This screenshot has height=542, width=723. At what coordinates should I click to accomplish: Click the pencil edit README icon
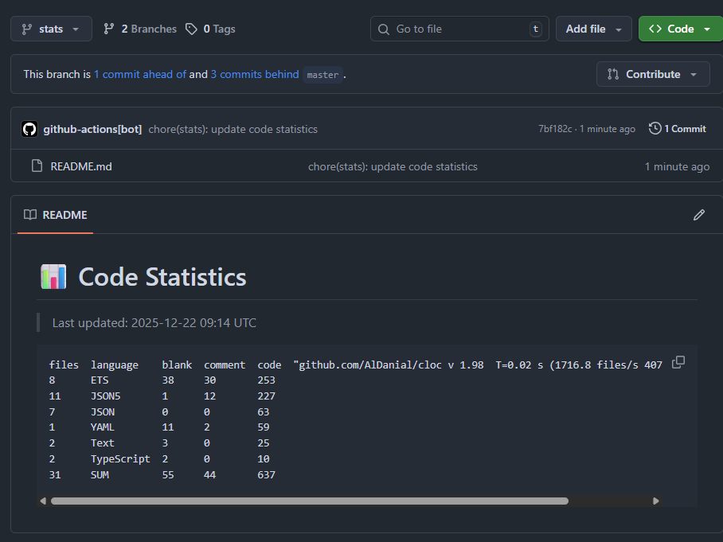click(699, 215)
